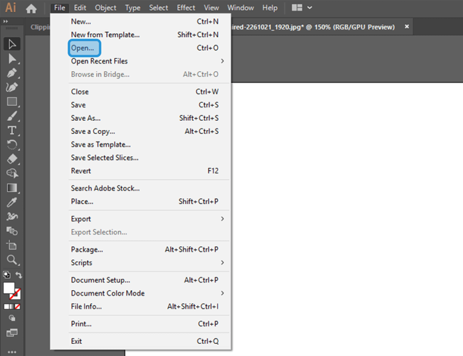
Task: Open the Help menu
Action: (270, 8)
